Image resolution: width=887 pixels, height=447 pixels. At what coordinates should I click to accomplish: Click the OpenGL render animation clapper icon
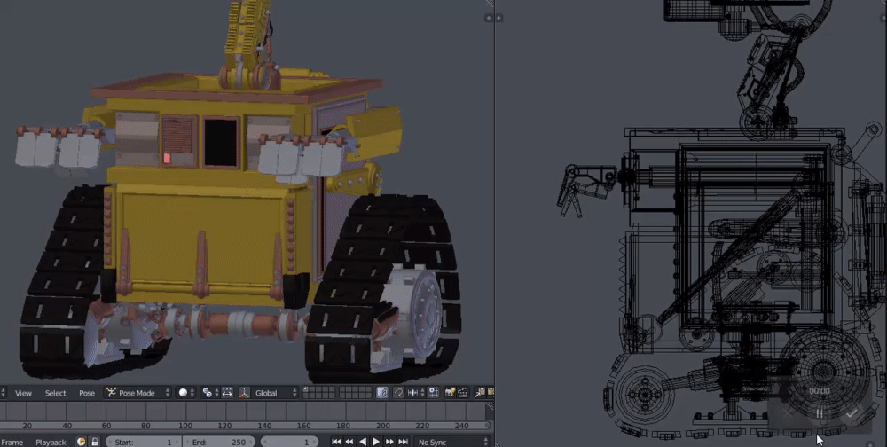(463, 393)
